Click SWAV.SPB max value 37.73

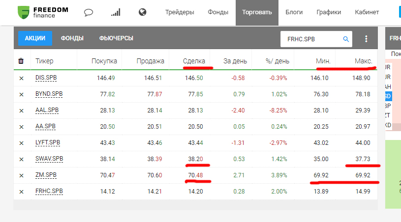pos(363,159)
